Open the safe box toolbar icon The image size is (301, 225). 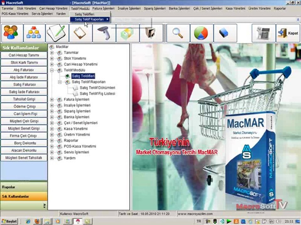pyautogui.click(x=151, y=33)
